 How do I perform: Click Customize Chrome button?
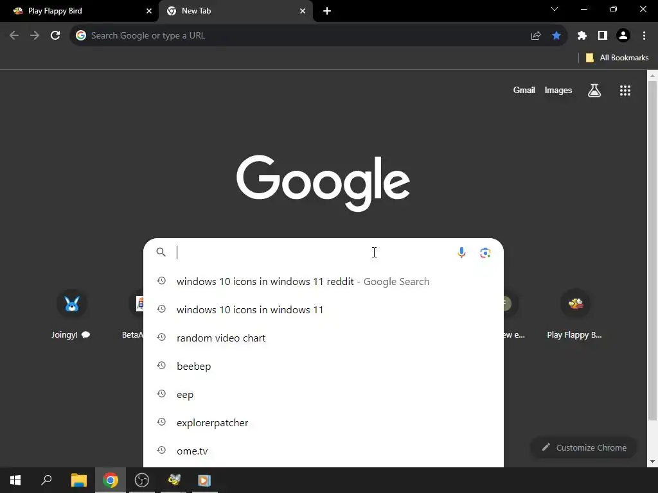pos(583,447)
